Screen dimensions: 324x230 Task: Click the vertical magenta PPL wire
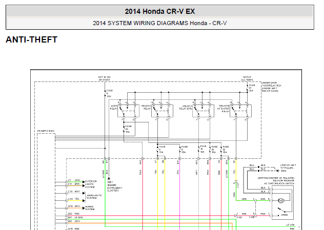(x=179, y=194)
